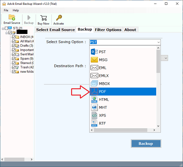Uncheck the Spam folder checkbox
Screen dimensions: 183x167
pyautogui.click(x=14, y=59)
